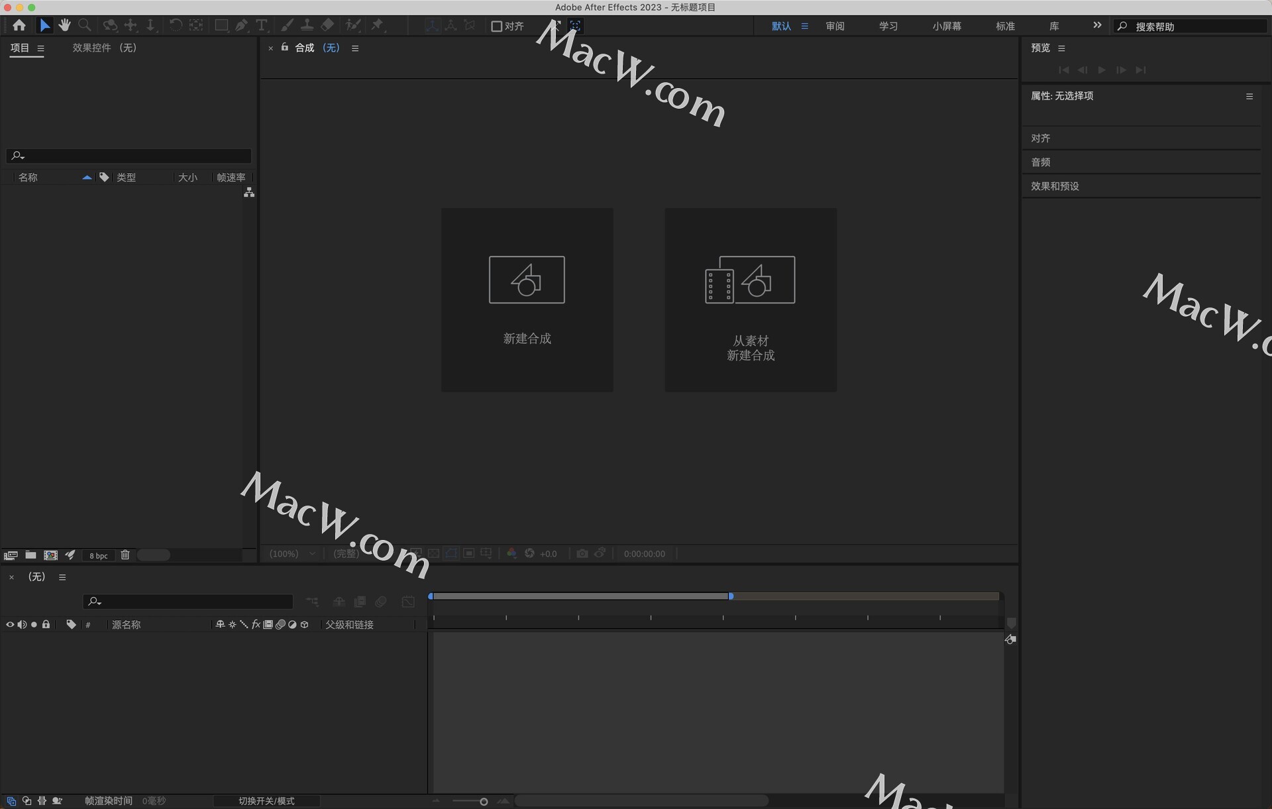Delete selected project item with trash icon

click(125, 555)
